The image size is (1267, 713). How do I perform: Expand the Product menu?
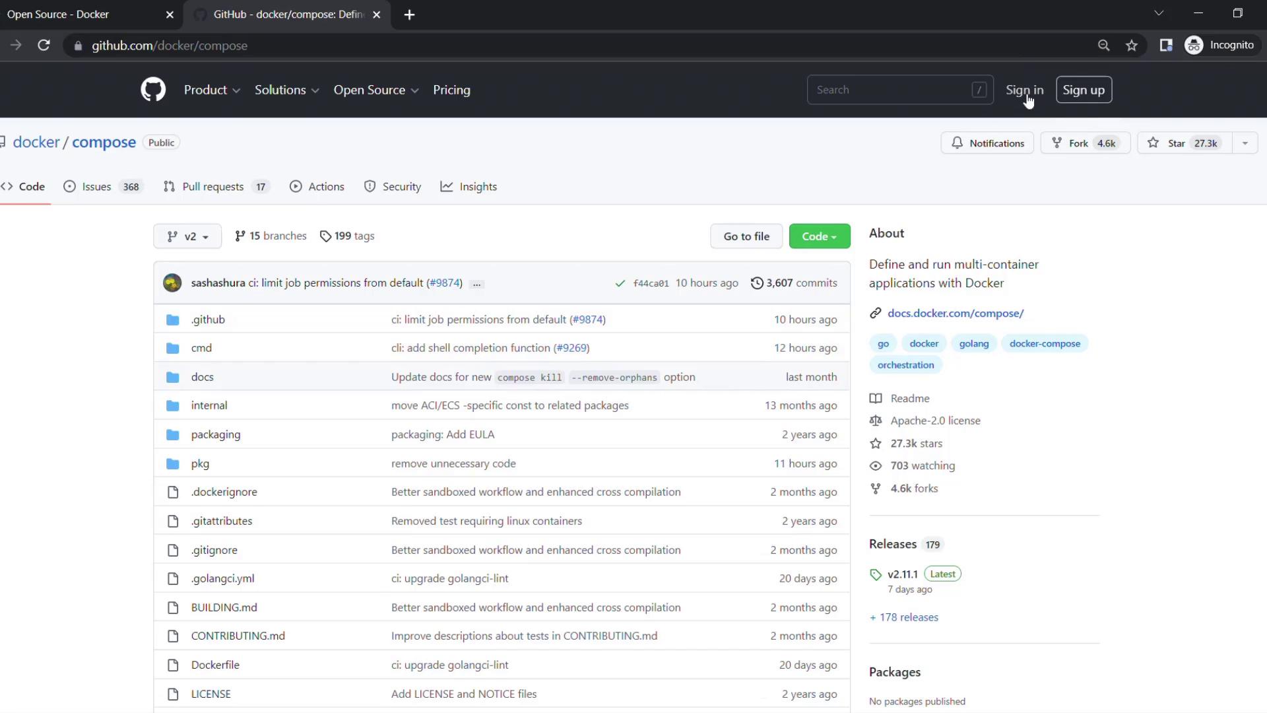tap(211, 90)
